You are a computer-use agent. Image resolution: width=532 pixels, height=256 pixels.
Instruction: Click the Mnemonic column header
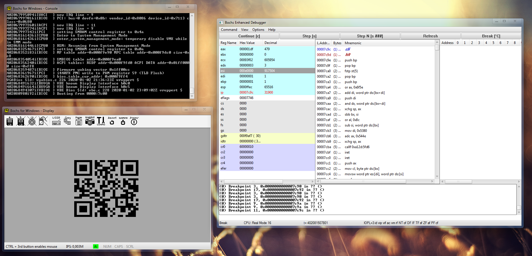[389, 43]
